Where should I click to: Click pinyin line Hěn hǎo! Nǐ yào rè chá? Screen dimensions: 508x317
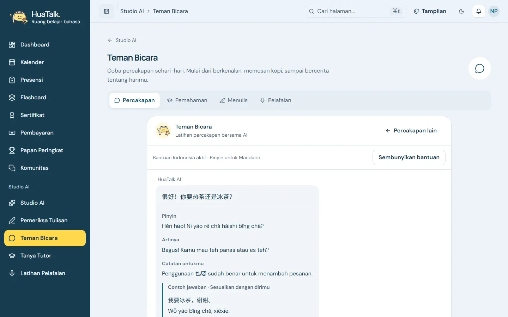pyautogui.click(x=213, y=226)
